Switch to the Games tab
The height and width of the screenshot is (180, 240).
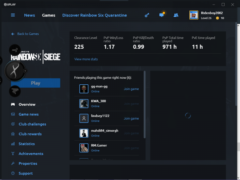[x=49, y=15]
